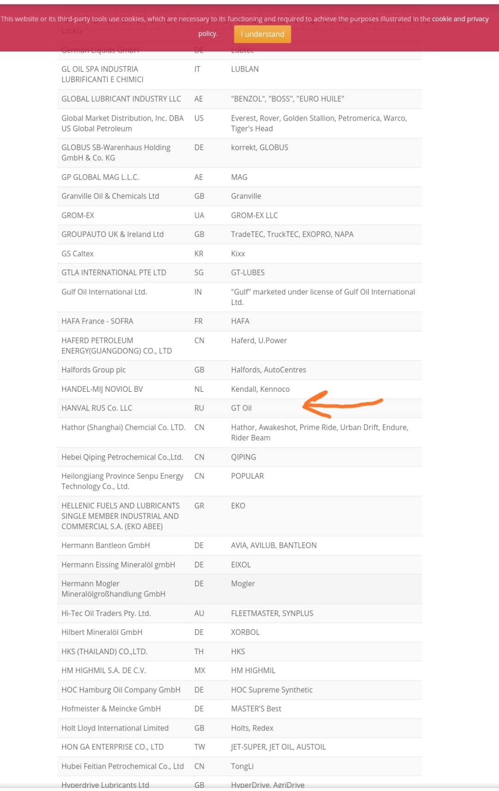Screen dimensions: 499x791
Task: Click the GS Caltex company name
Action: point(78,254)
